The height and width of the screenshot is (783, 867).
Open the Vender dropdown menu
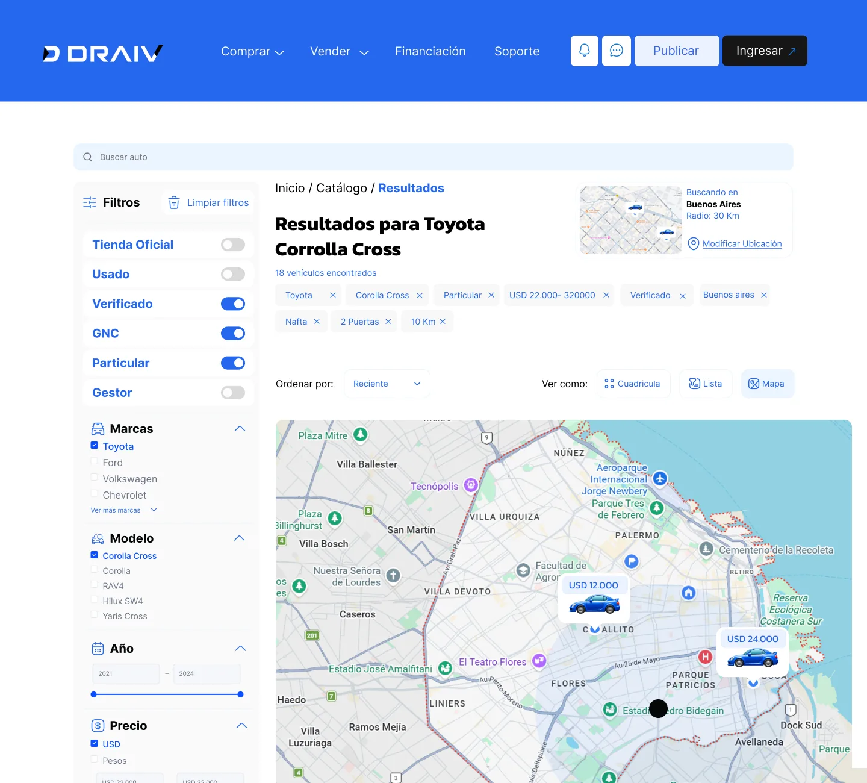[340, 51]
